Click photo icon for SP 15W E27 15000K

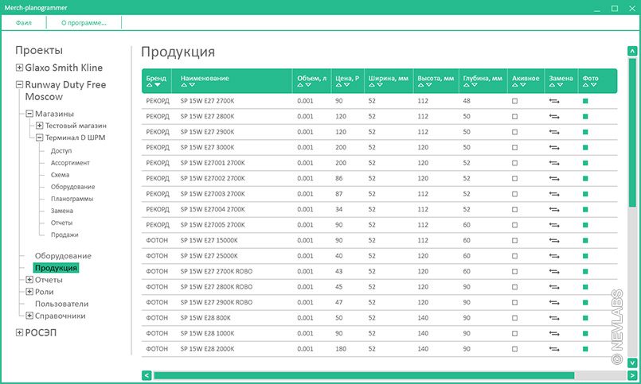point(585,240)
